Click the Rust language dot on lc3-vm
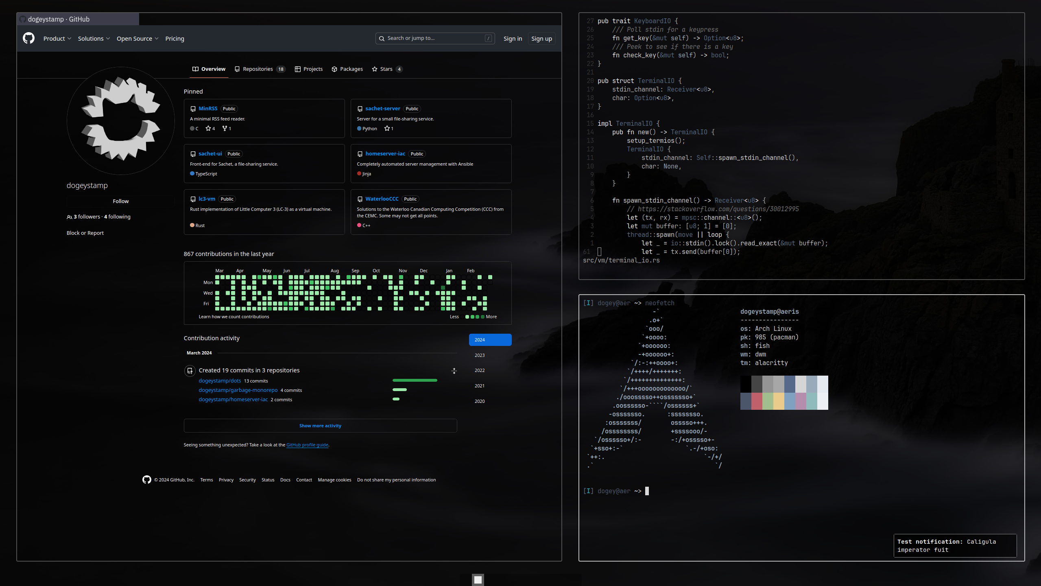 [x=192, y=225]
